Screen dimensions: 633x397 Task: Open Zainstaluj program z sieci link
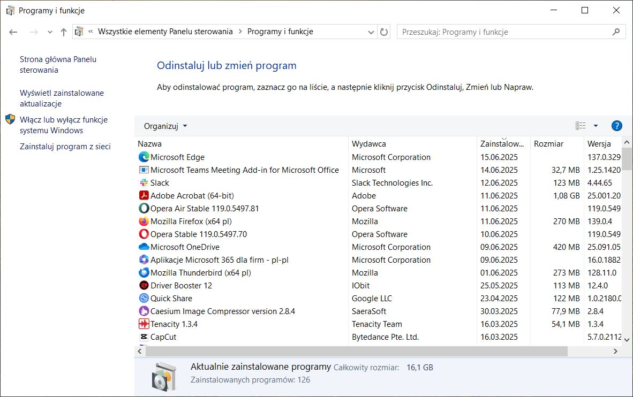click(x=65, y=147)
